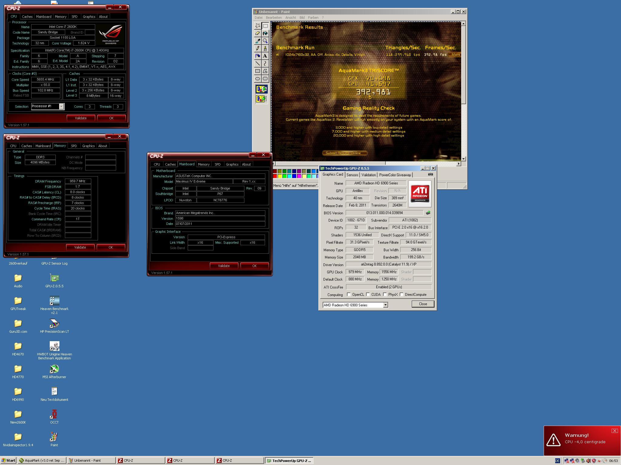Image resolution: width=621 pixels, height=465 pixels.
Task: Open the MSI Afterburner desktop icon
Action: tap(54, 371)
